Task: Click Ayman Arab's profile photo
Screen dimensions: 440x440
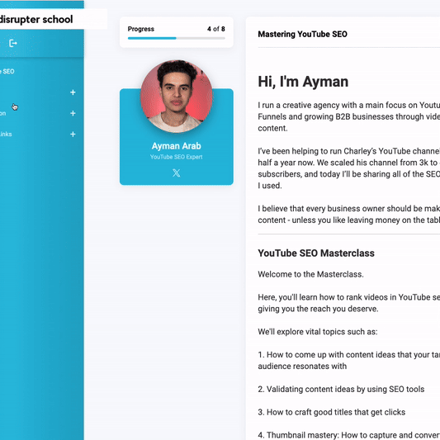Action: 176,97
